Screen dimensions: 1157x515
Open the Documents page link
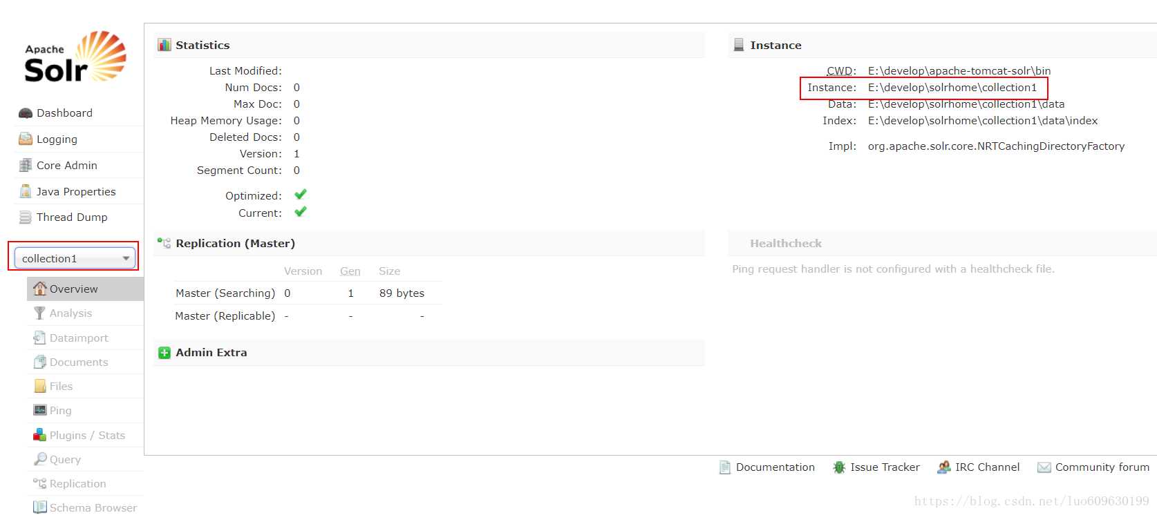(79, 362)
